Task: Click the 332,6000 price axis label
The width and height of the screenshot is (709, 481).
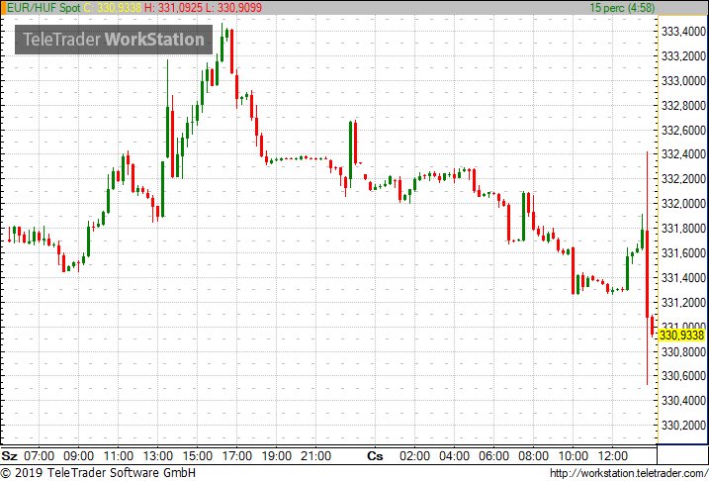Action: coord(683,131)
